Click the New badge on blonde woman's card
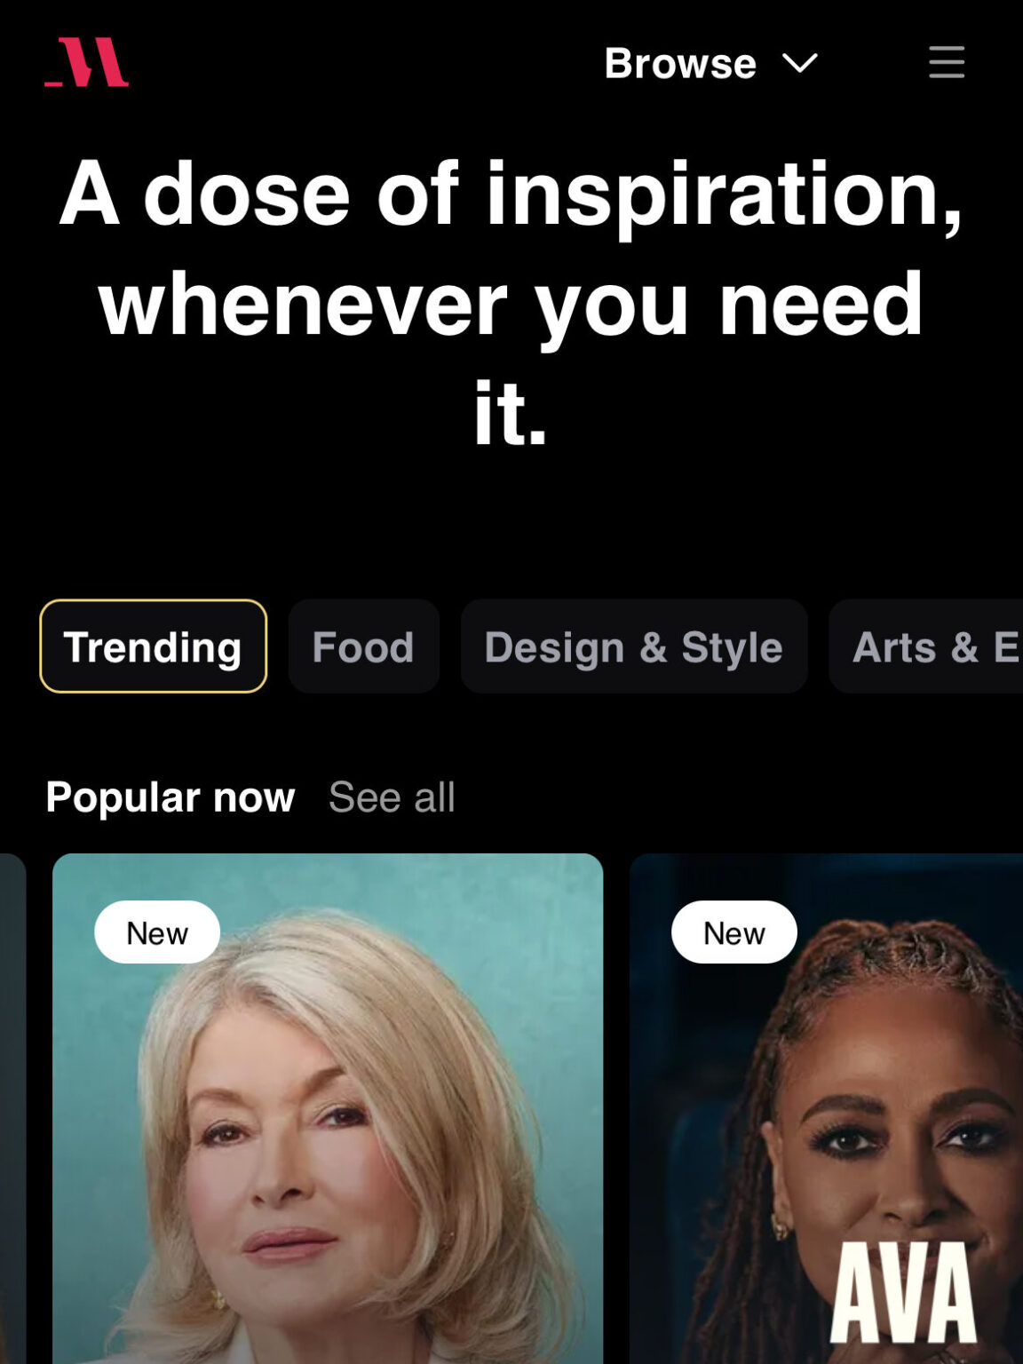 157,932
